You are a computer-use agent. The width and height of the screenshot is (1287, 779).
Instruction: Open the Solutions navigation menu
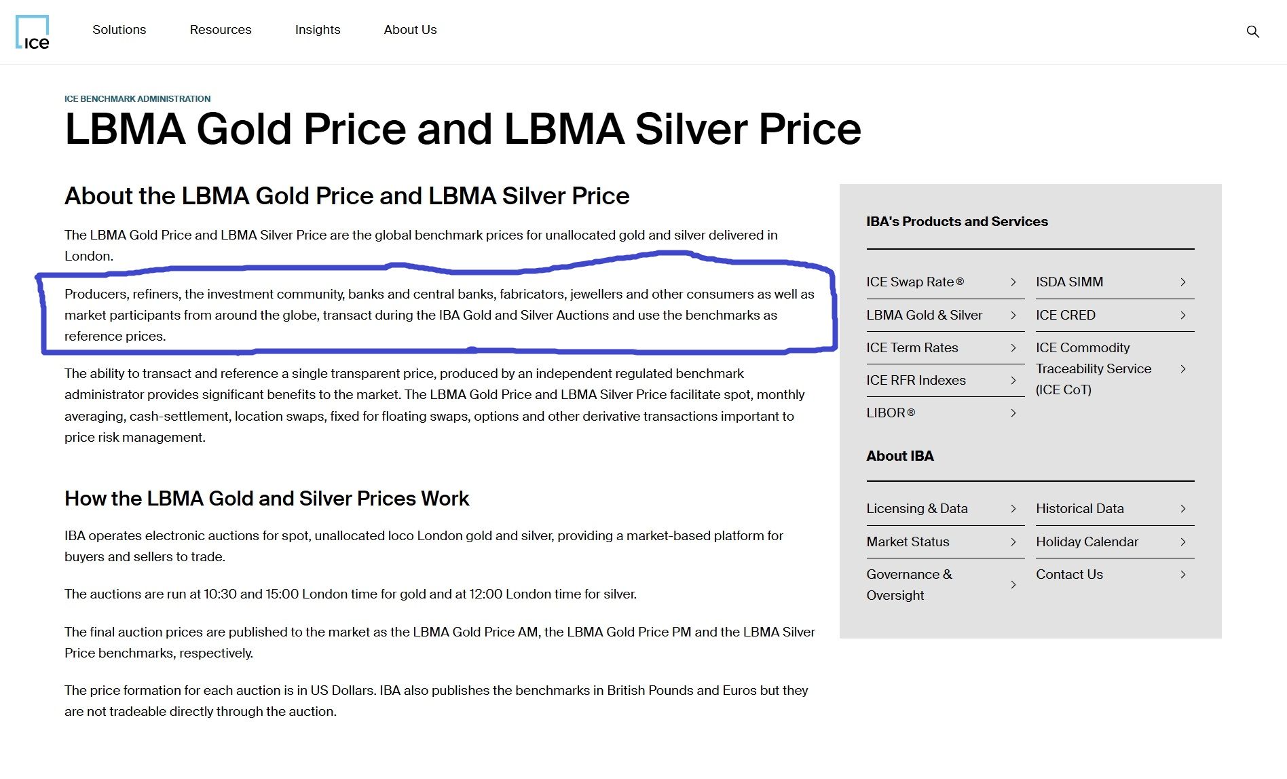pyautogui.click(x=119, y=30)
